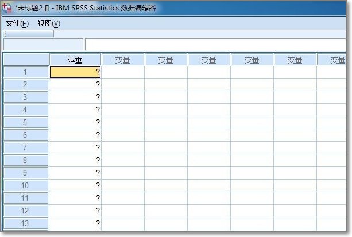Select row header 5
The height and width of the screenshot is (237, 352).
tap(26, 122)
